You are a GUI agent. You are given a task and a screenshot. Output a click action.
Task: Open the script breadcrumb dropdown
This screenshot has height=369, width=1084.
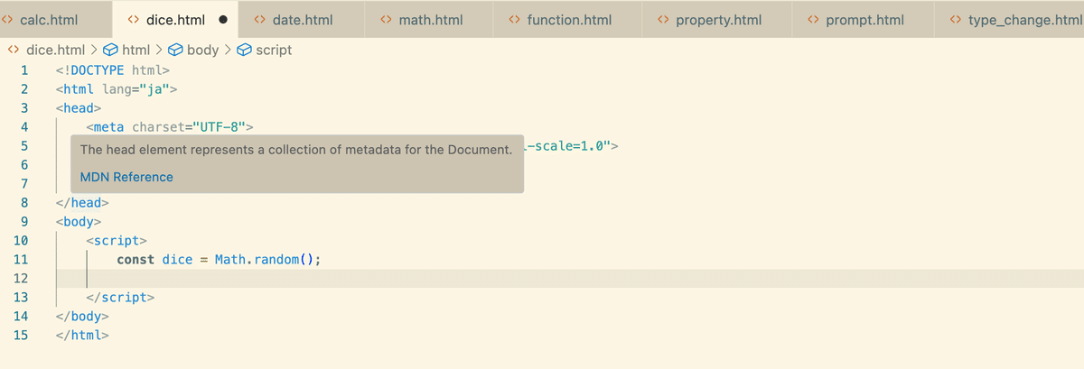tap(273, 50)
